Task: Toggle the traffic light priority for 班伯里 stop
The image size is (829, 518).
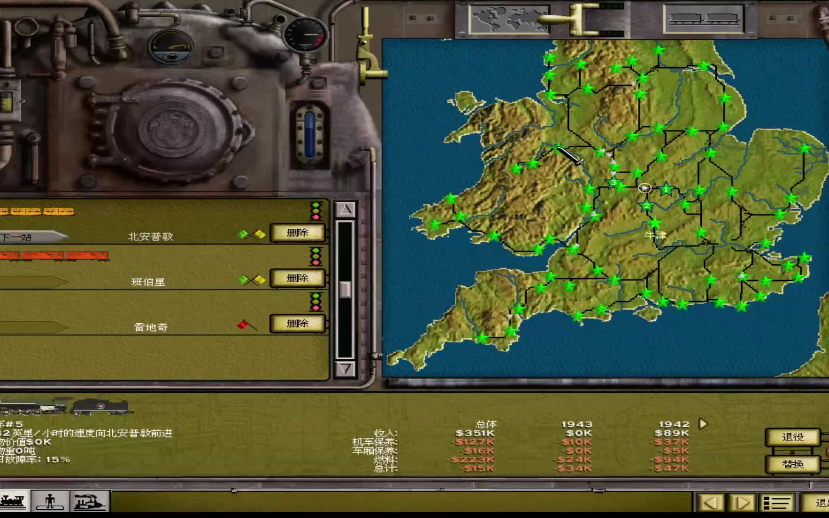Action: pyautogui.click(x=316, y=257)
